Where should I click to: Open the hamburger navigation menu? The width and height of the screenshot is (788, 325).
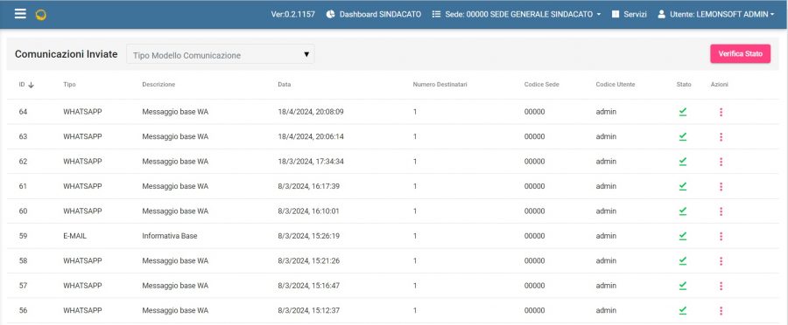pyautogui.click(x=20, y=14)
